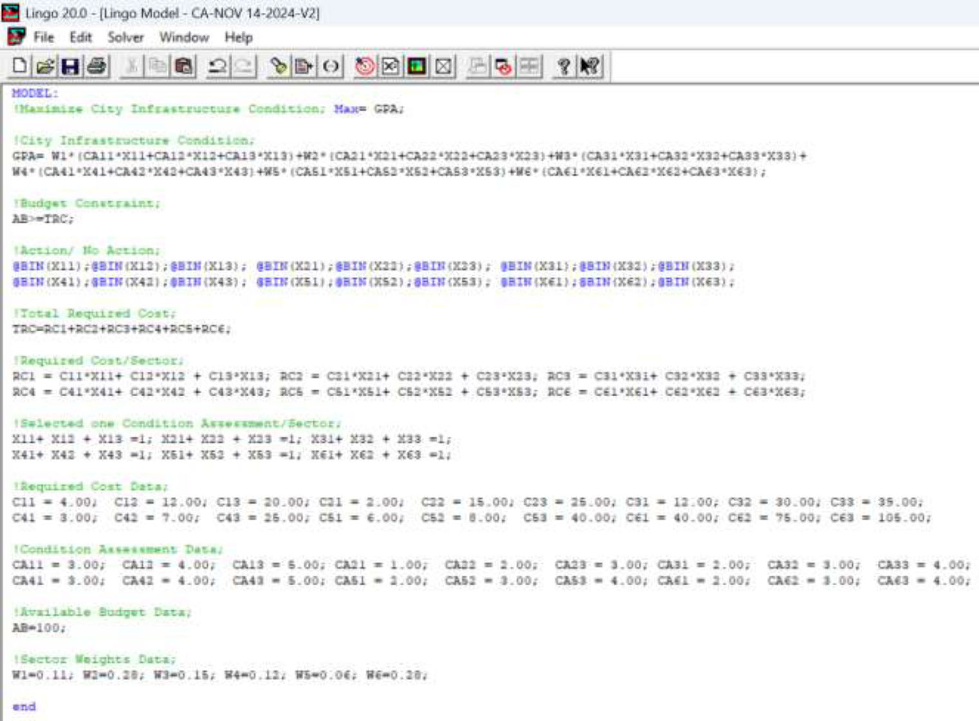Image resolution: width=979 pixels, height=721 pixels.
Task: Click the !Required Cost Data comment
Action: pos(91,486)
